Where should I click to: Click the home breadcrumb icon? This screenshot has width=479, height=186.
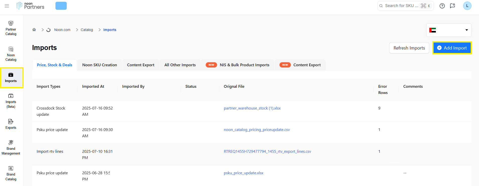tap(34, 29)
